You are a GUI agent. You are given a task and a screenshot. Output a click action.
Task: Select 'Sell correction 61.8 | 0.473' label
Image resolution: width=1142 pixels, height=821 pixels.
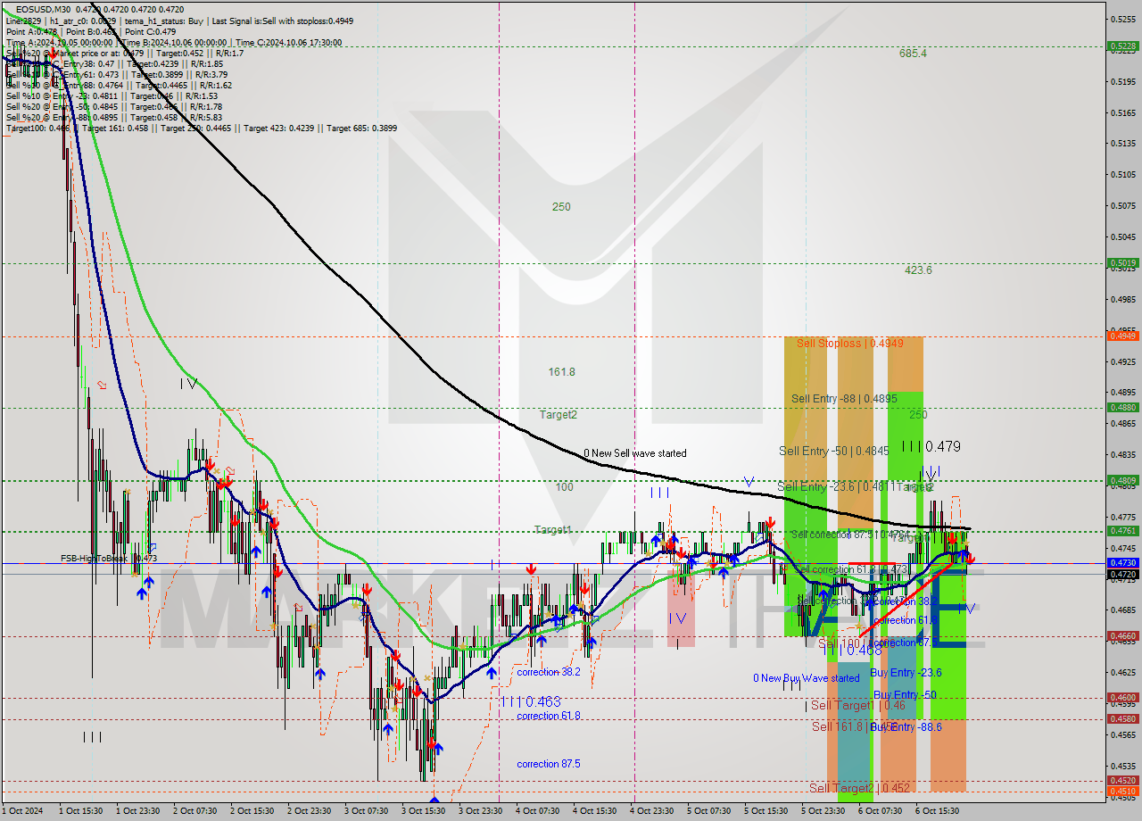click(850, 569)
